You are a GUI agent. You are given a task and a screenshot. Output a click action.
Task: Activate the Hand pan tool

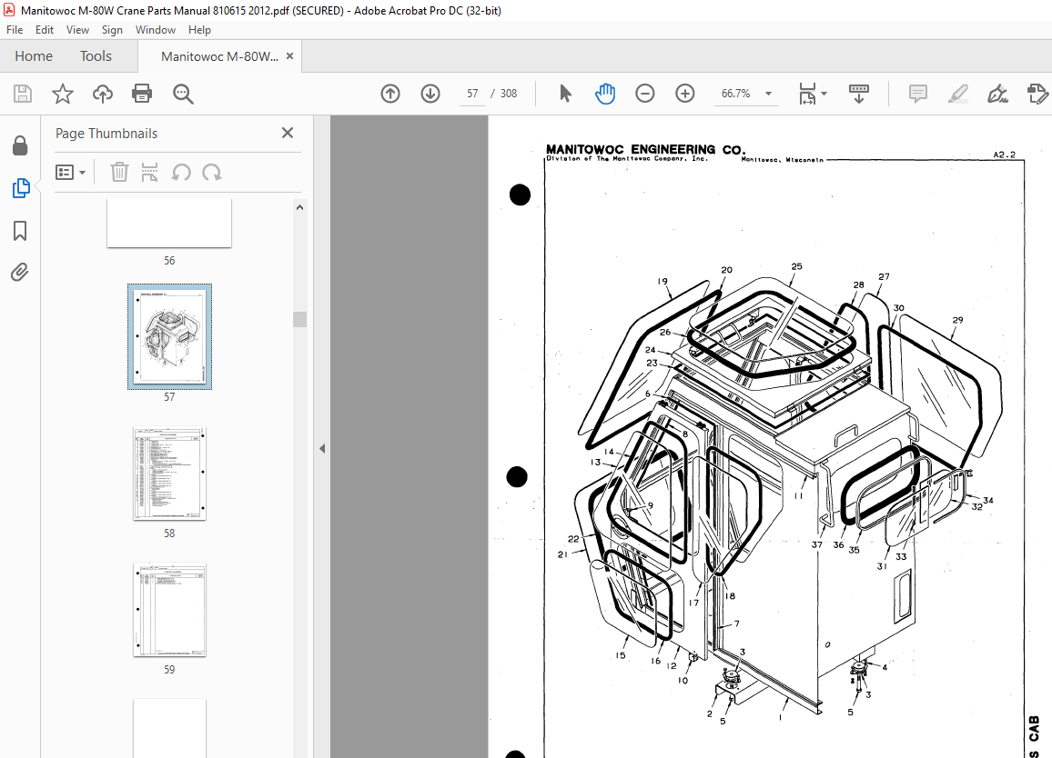point(605,94)
